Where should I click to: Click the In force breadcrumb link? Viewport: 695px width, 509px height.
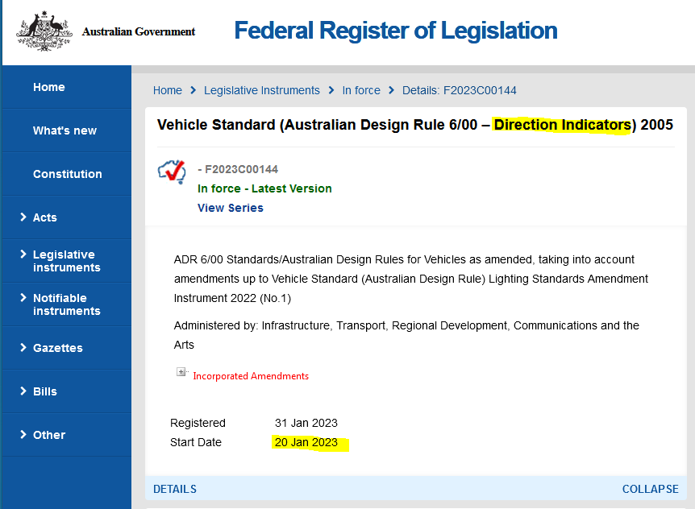coord(360,90)
